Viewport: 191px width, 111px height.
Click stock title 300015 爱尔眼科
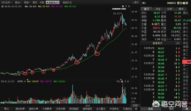177,3
